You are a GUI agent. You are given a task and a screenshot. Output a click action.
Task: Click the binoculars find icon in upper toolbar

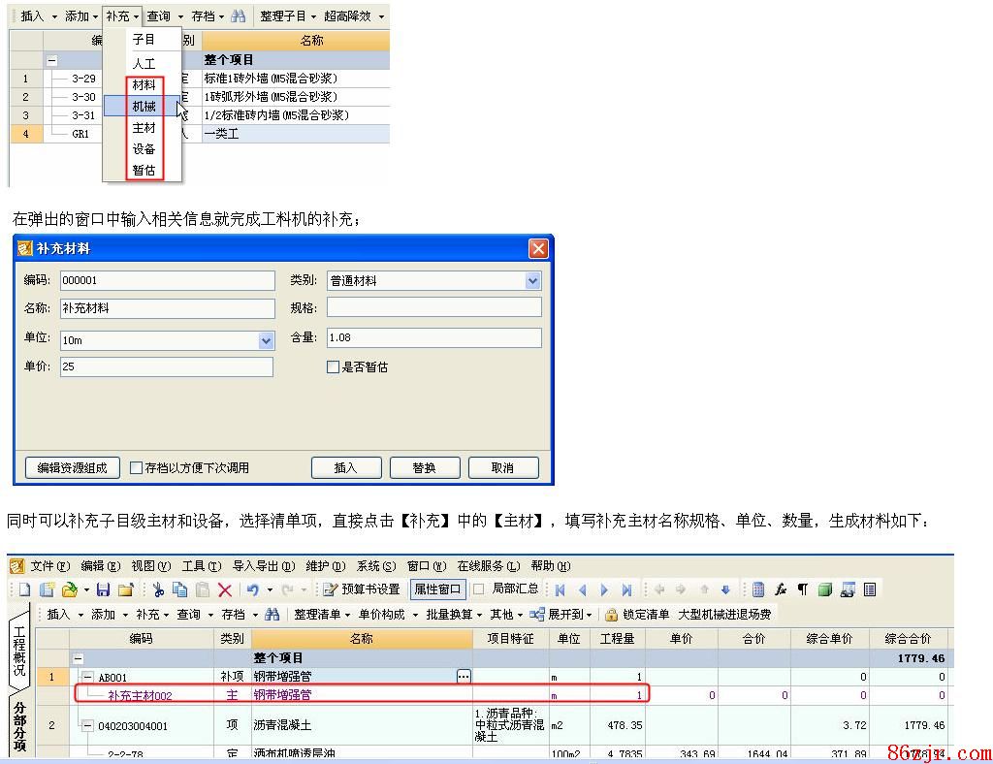coord(239,16)
